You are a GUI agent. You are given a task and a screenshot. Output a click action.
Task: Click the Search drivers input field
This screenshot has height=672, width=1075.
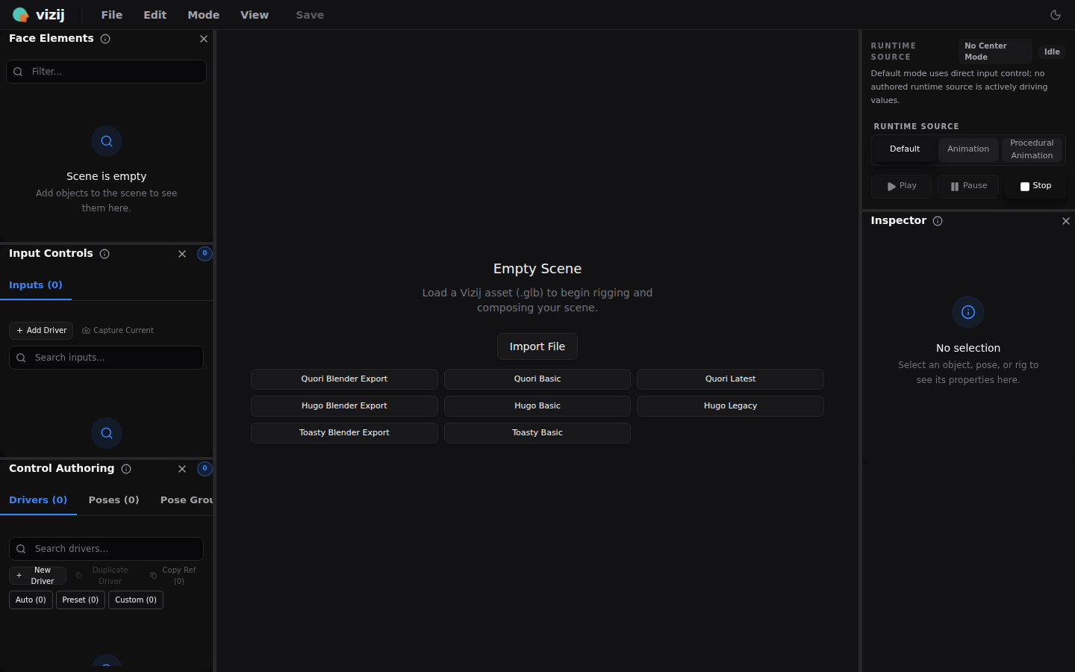tap(106, 548)
